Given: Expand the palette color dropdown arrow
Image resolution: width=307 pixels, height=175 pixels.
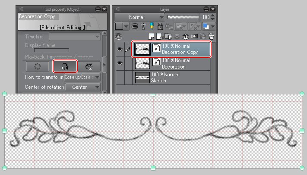Looking at the screenshot, I should pyautogui.click(x=126, y=26).
